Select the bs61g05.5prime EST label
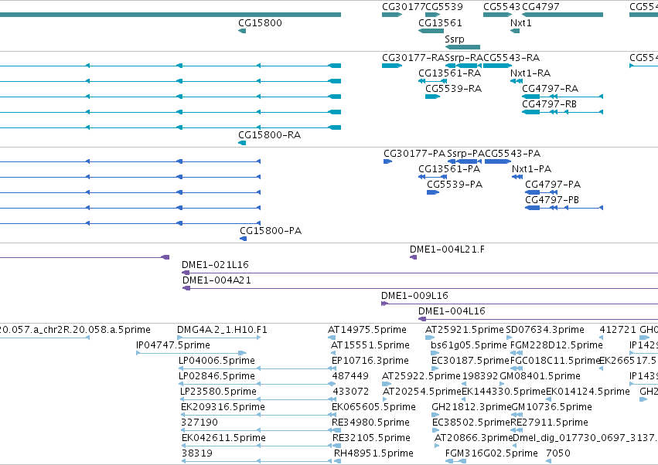The height and width of the screenshot is (465, 658). click(469, 345)
